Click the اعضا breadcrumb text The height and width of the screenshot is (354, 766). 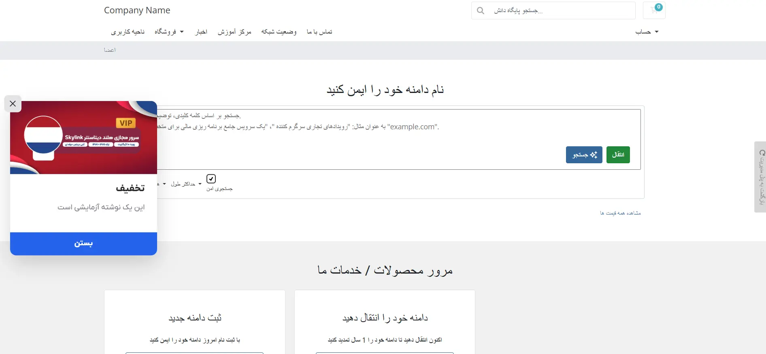110,50
